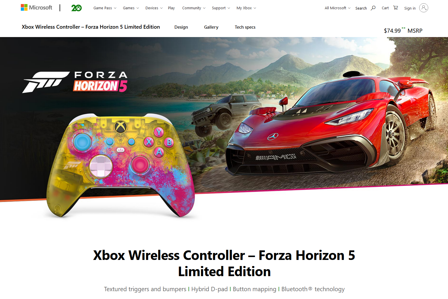The height and width of the screenshot is (299, 448).
Task: Click the sign-in account avatar icon
Action: [x=424, y=8]
